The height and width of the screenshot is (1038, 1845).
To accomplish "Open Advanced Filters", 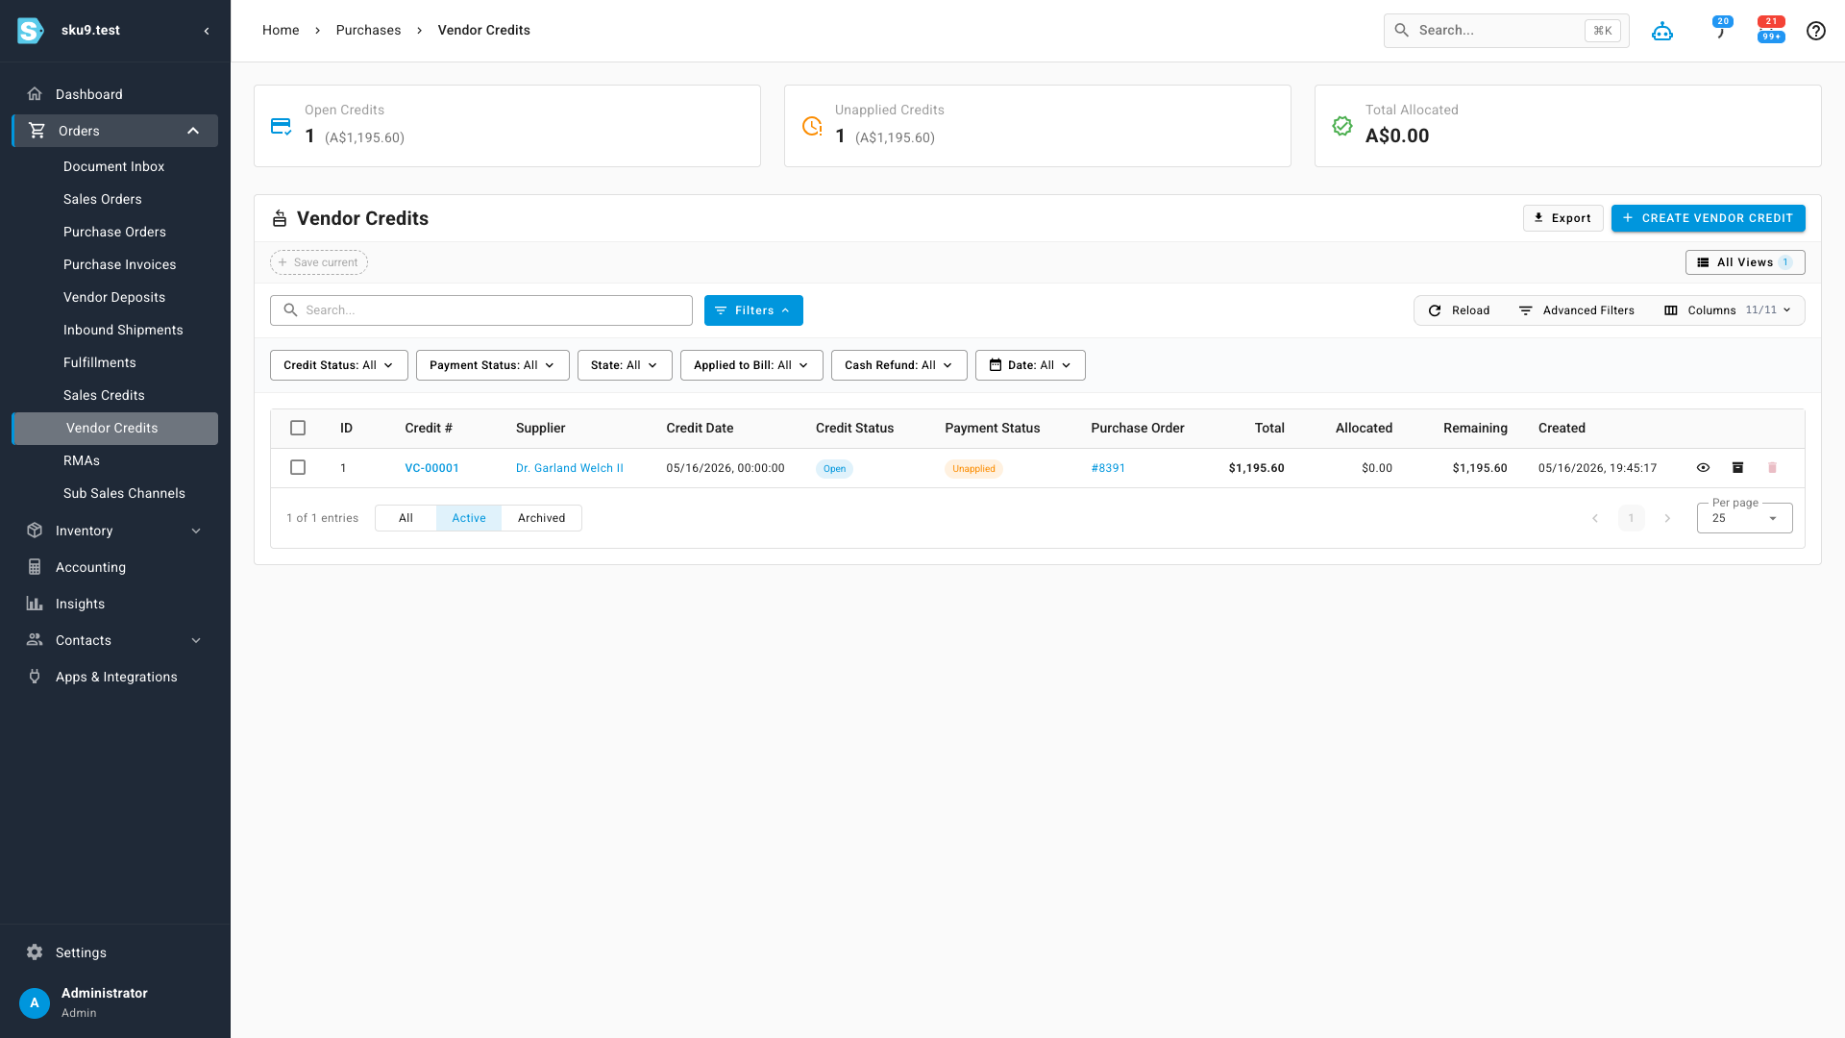I will pyautogui.click(x=1576, y=310).
